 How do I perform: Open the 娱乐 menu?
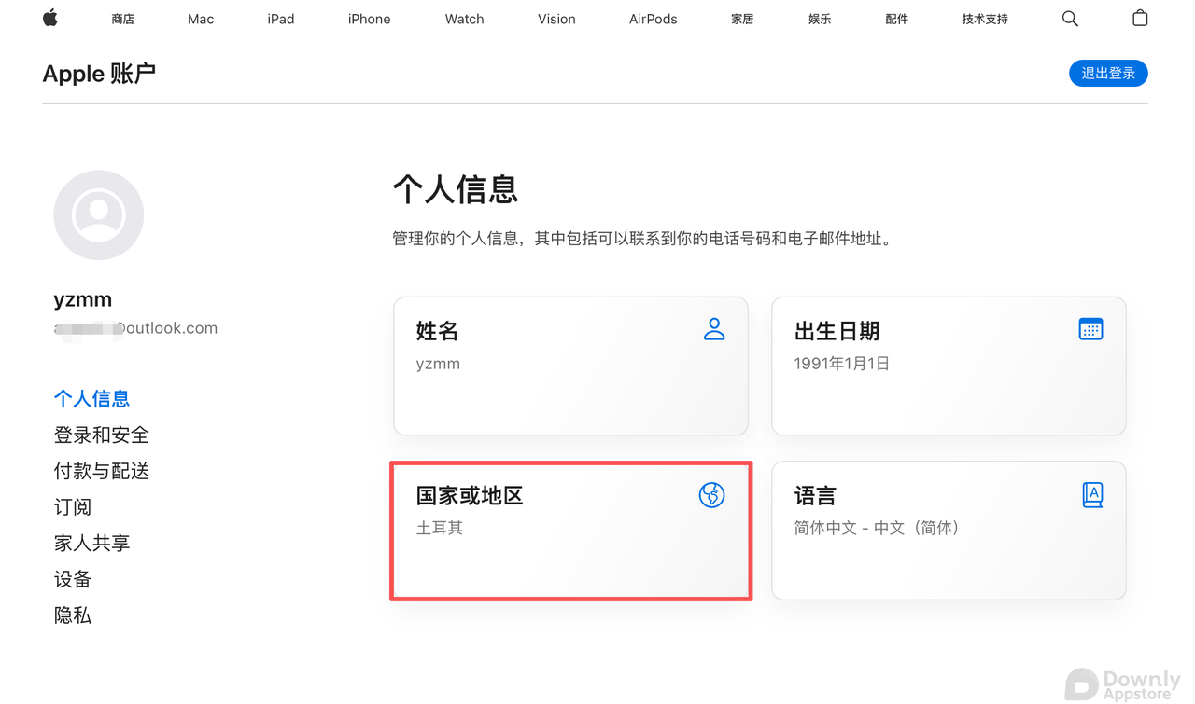pos(820,19)
